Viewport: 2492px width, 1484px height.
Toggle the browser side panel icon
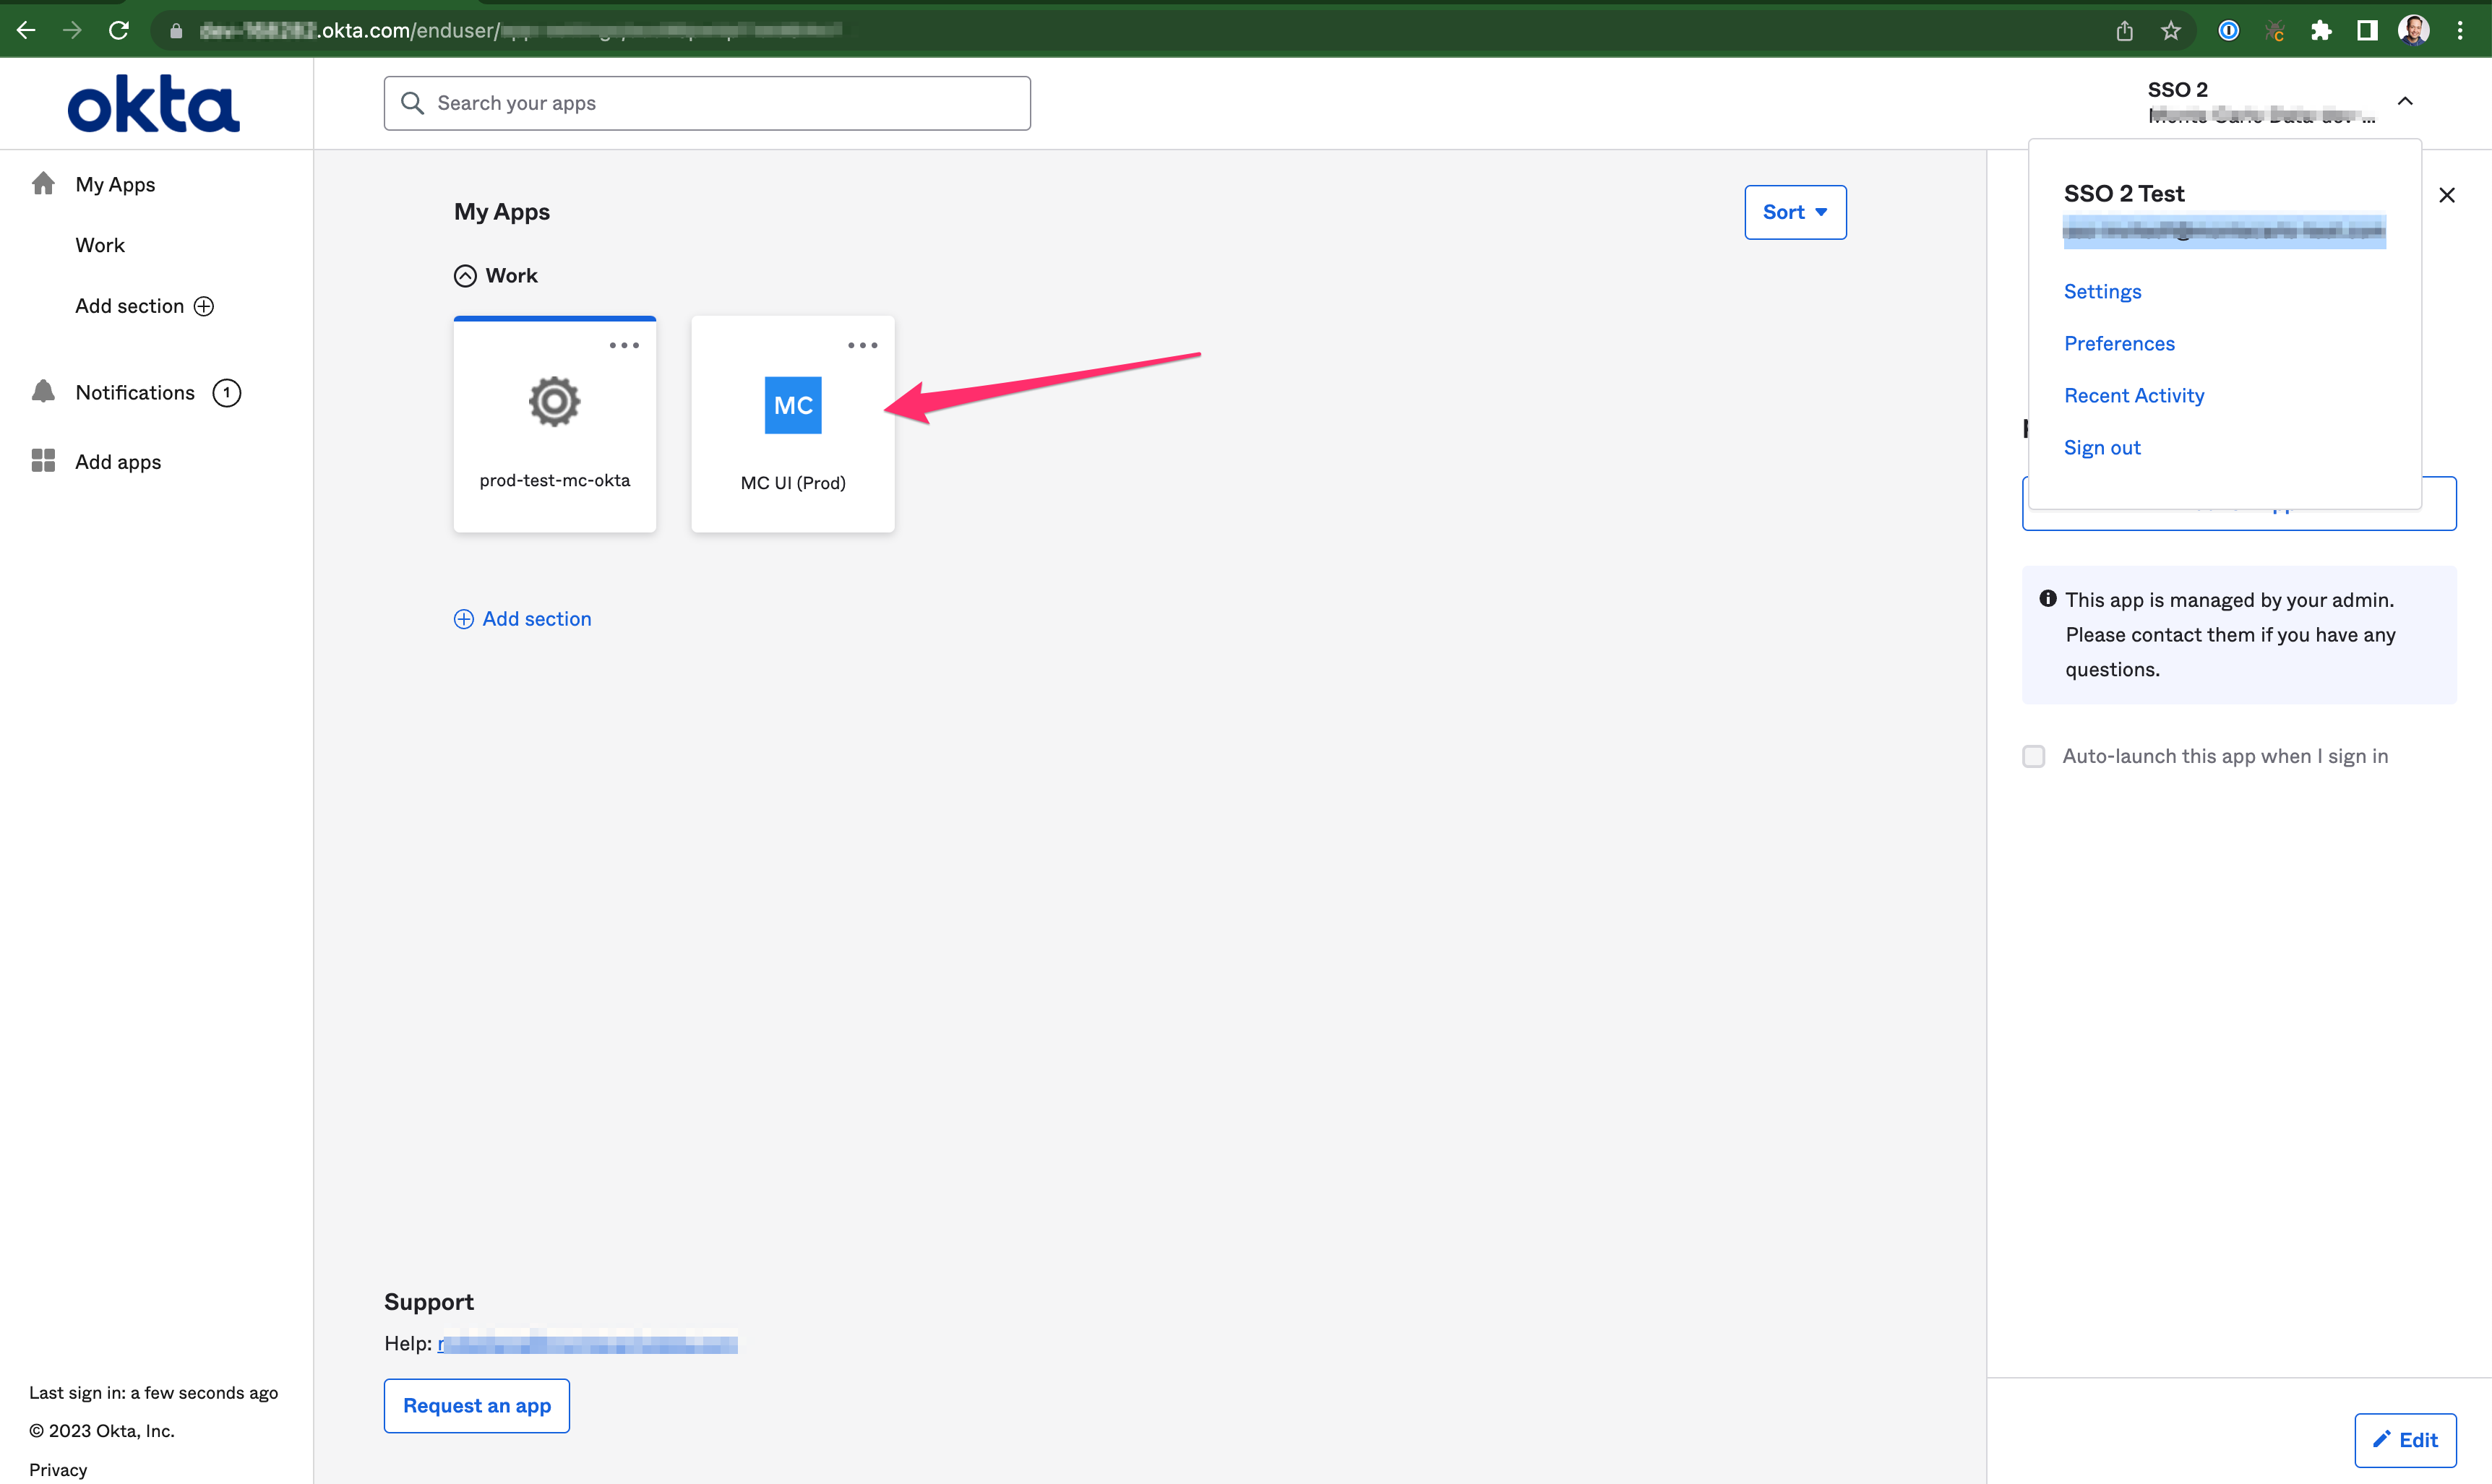[2367, 31]
